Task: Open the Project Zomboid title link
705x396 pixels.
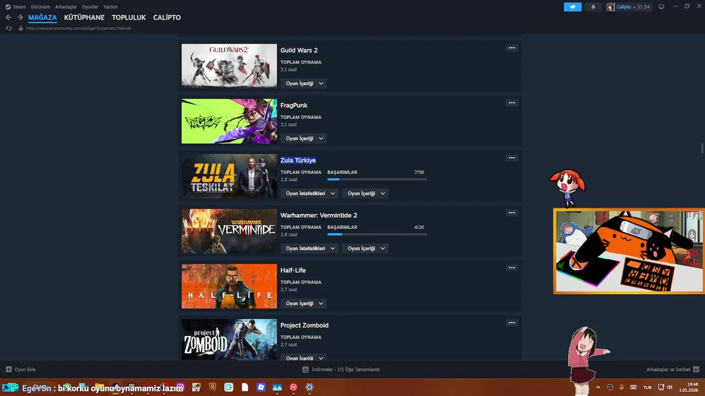Action: point(304,325)
